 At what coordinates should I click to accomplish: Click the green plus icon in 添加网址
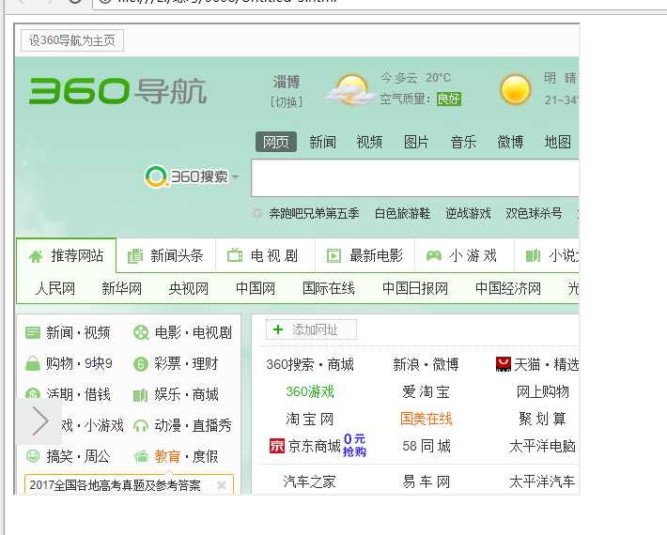[x=278, y=329]
